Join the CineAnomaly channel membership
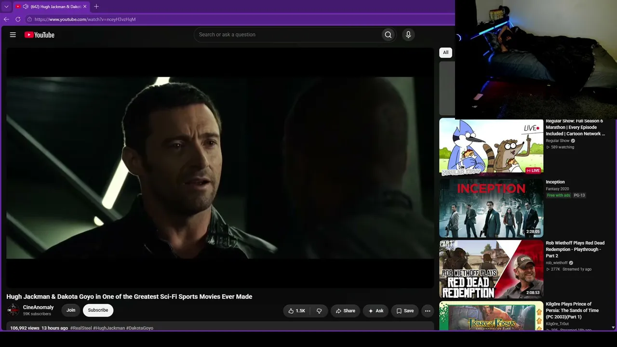This screenshot has height=347, width=617. click(71, 310)
